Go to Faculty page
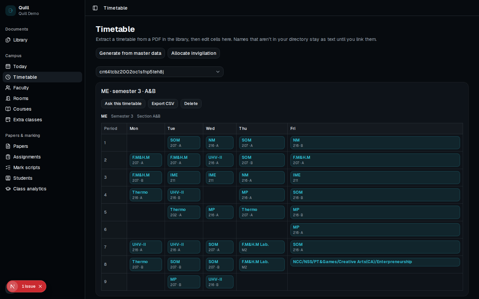The image size is (479, 299). pos(43,88)
